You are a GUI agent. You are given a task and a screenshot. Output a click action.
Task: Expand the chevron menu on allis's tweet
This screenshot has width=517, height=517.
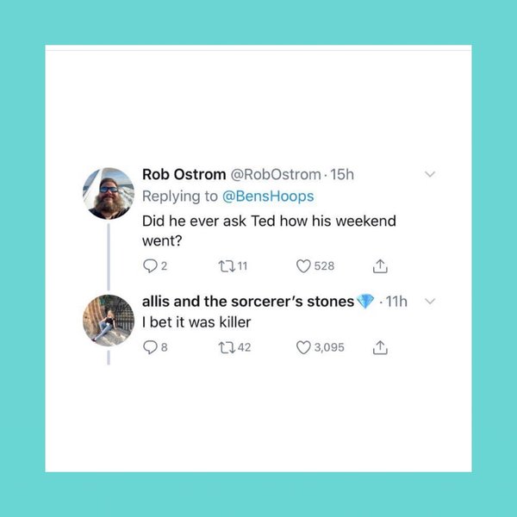pos(431,302)
